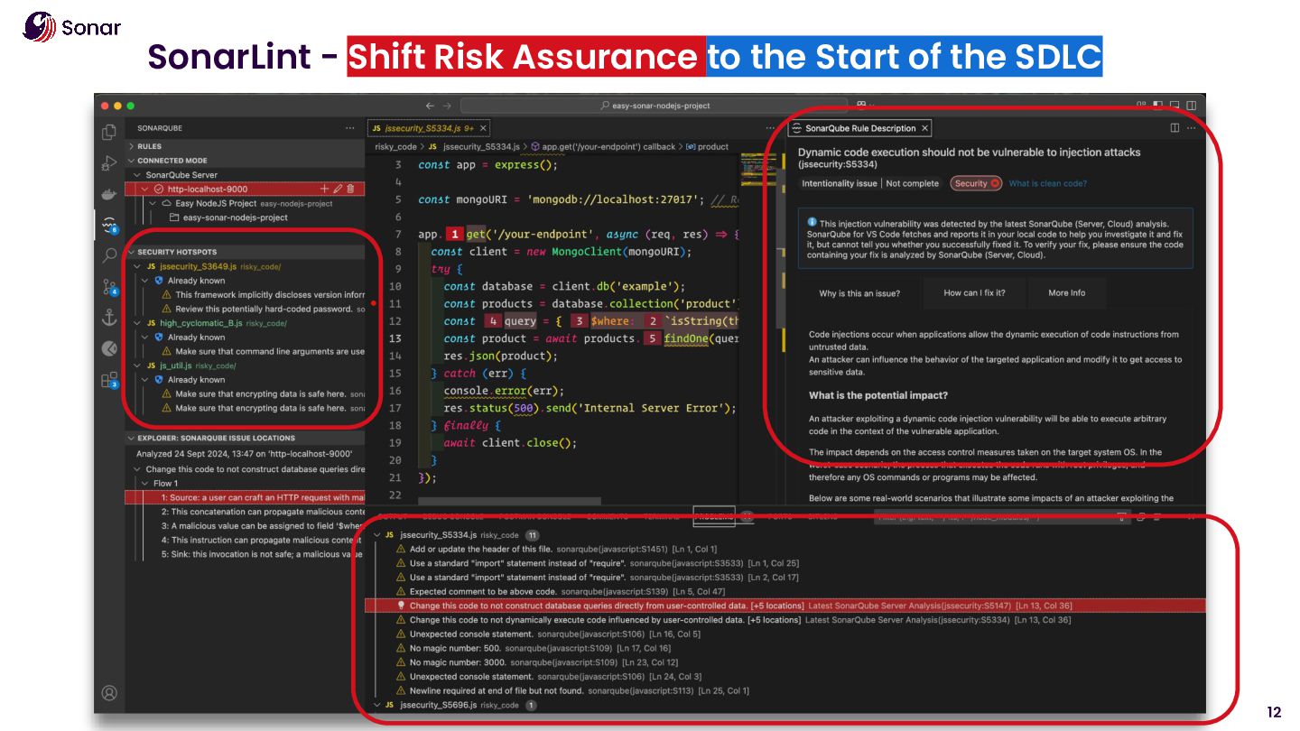This screenshot has height=731, width=1300.
Task: Select 'Add or update the header of this file' problem
Action: tap(785, 549)
